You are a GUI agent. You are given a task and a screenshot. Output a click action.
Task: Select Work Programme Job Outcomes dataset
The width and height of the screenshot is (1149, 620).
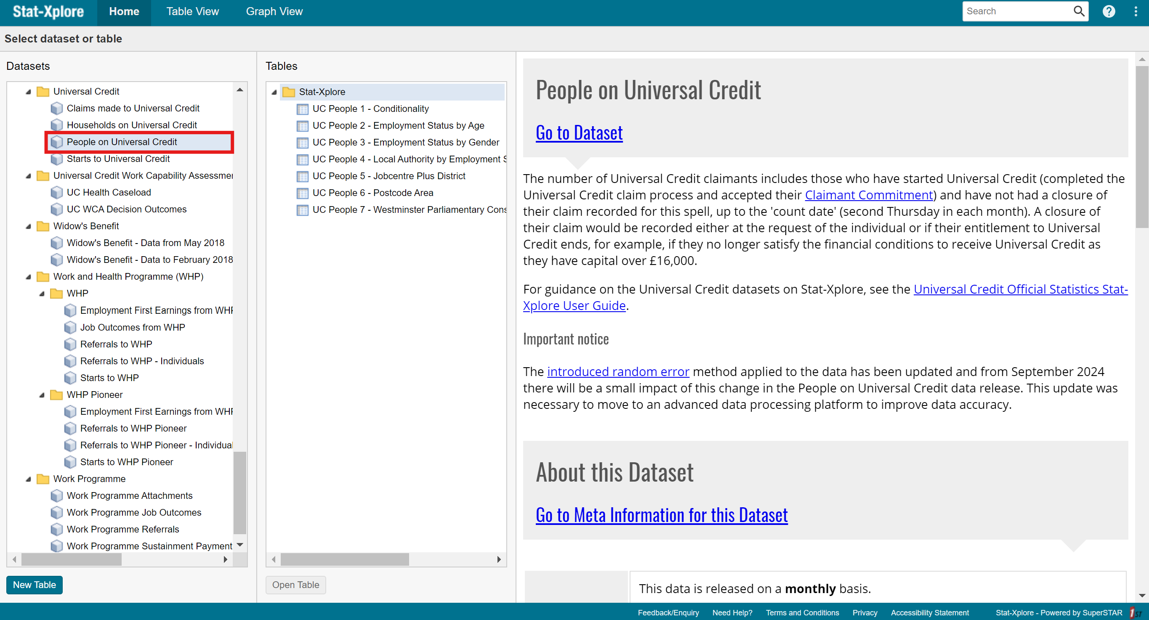(134, 513)
